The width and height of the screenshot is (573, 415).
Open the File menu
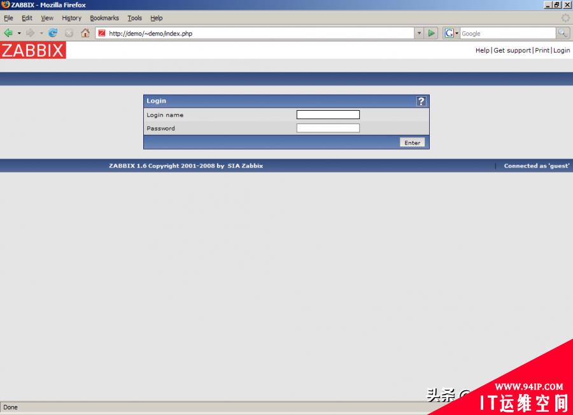pos(8,18)
